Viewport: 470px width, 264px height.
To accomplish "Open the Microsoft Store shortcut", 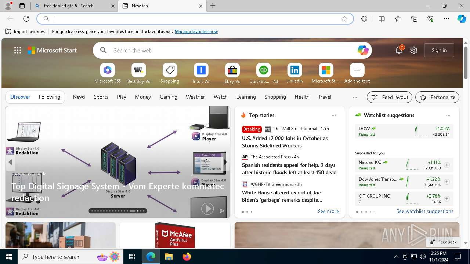I will [x=326, y=73].
